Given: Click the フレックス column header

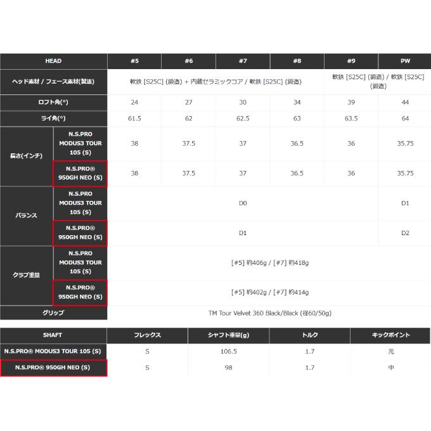Looking at the screenshot, I should tap(147, 335).
